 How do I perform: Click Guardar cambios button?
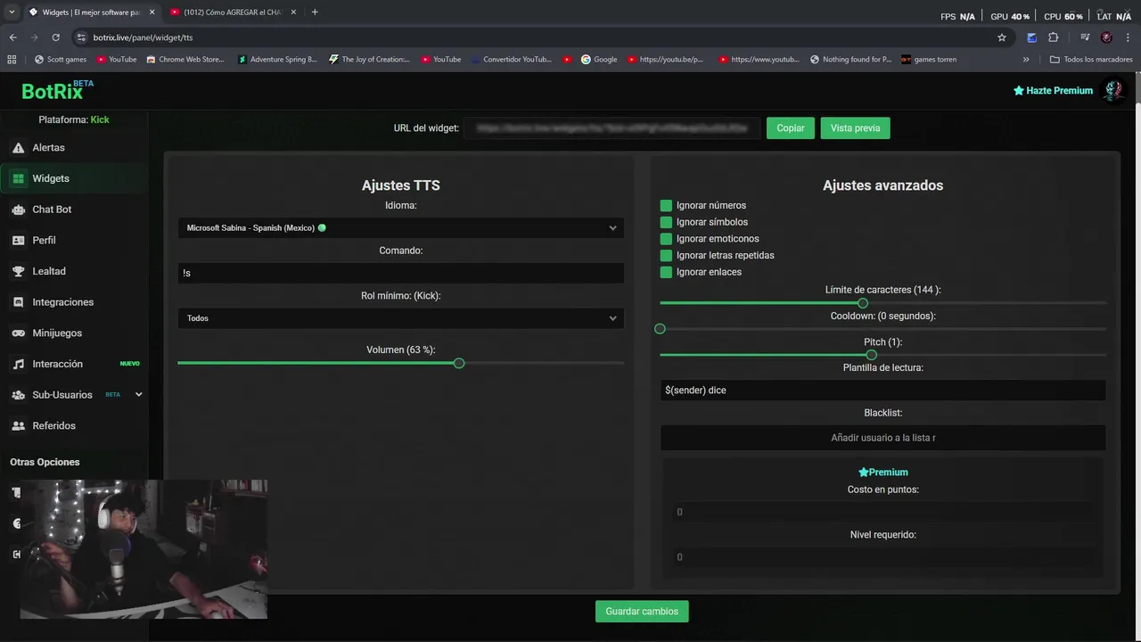tap(642, 612)
